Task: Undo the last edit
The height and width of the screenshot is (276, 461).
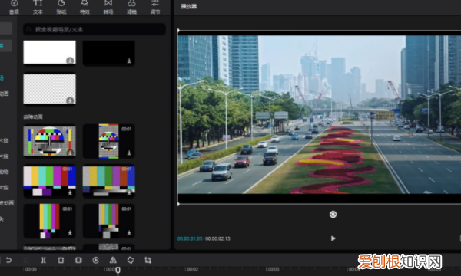Action: coord(8,260)
